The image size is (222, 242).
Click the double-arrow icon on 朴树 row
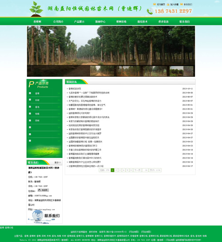click(59, 100)
